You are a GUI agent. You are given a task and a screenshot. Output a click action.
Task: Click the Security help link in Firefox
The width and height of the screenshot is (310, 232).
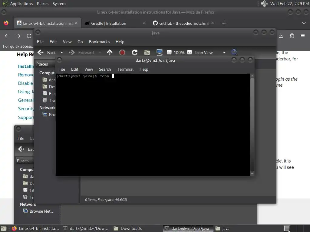point(26,109)
